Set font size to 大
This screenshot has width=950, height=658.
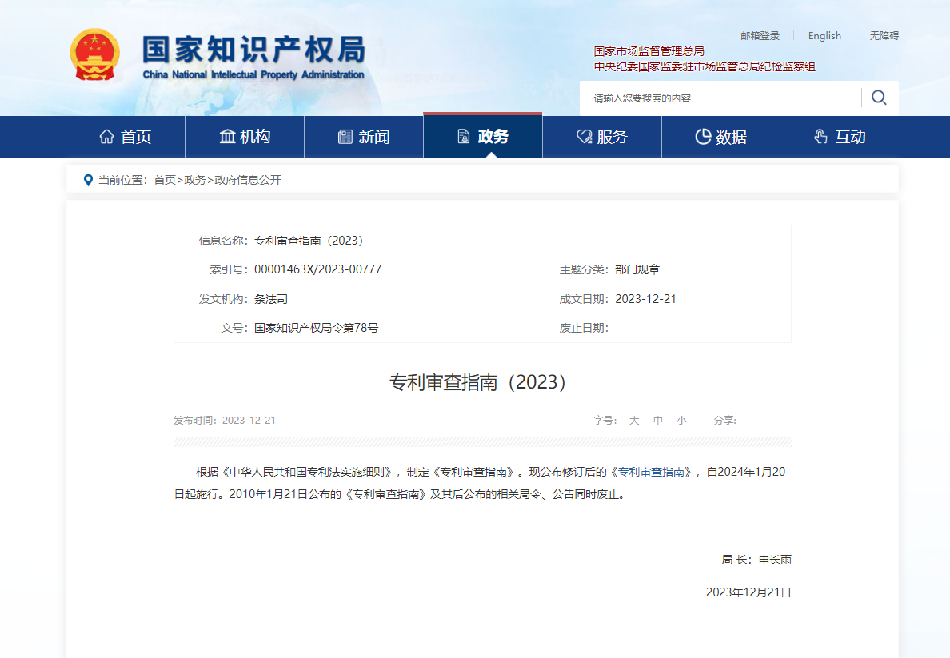click(x=634, y=420)
